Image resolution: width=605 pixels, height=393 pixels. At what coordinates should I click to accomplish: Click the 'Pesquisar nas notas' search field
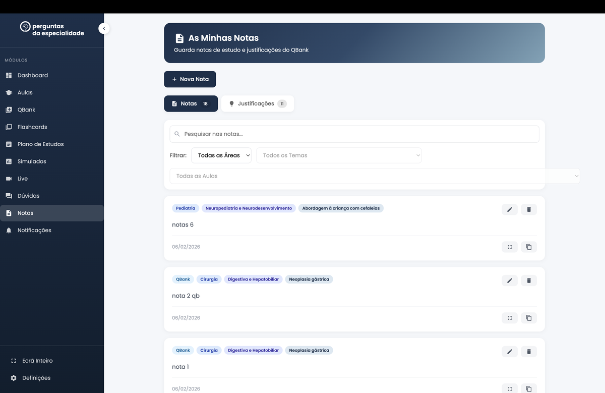[x=354, y=134]
